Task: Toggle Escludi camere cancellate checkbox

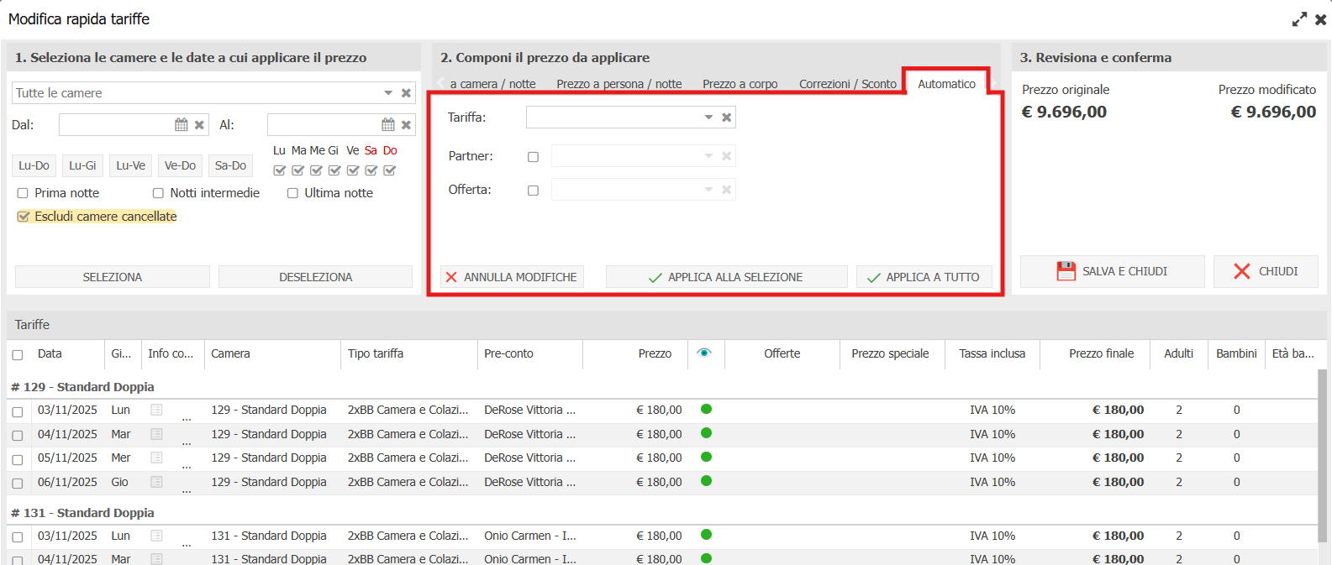Action: coord(24,217)
